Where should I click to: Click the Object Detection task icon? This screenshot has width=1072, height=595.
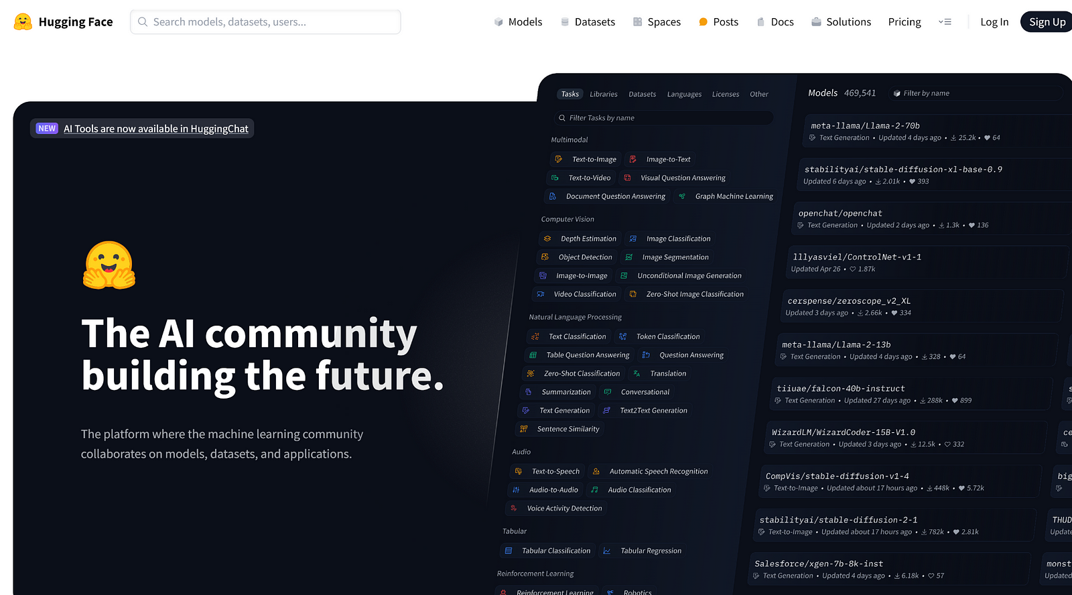tap(545, 257)
